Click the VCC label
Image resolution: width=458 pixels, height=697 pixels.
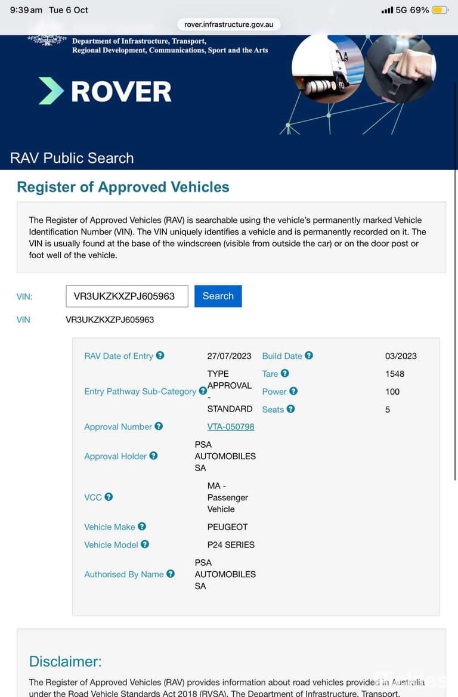[93, 497]
